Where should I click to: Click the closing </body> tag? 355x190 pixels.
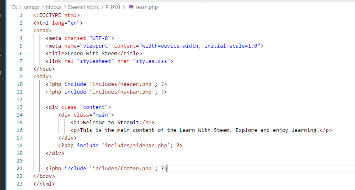(x=44, y=176)
